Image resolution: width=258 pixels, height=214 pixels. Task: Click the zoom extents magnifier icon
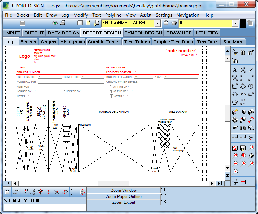[x=243, y=156]
